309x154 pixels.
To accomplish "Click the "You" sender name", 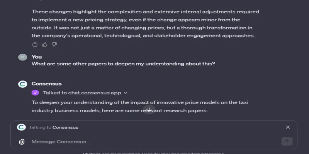I will pos(37,57).
